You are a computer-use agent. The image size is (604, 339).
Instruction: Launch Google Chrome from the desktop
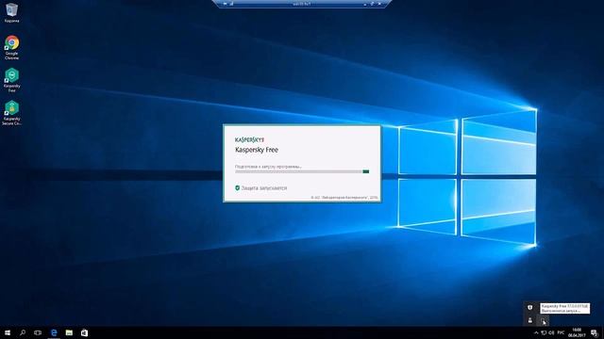point(12,47)
